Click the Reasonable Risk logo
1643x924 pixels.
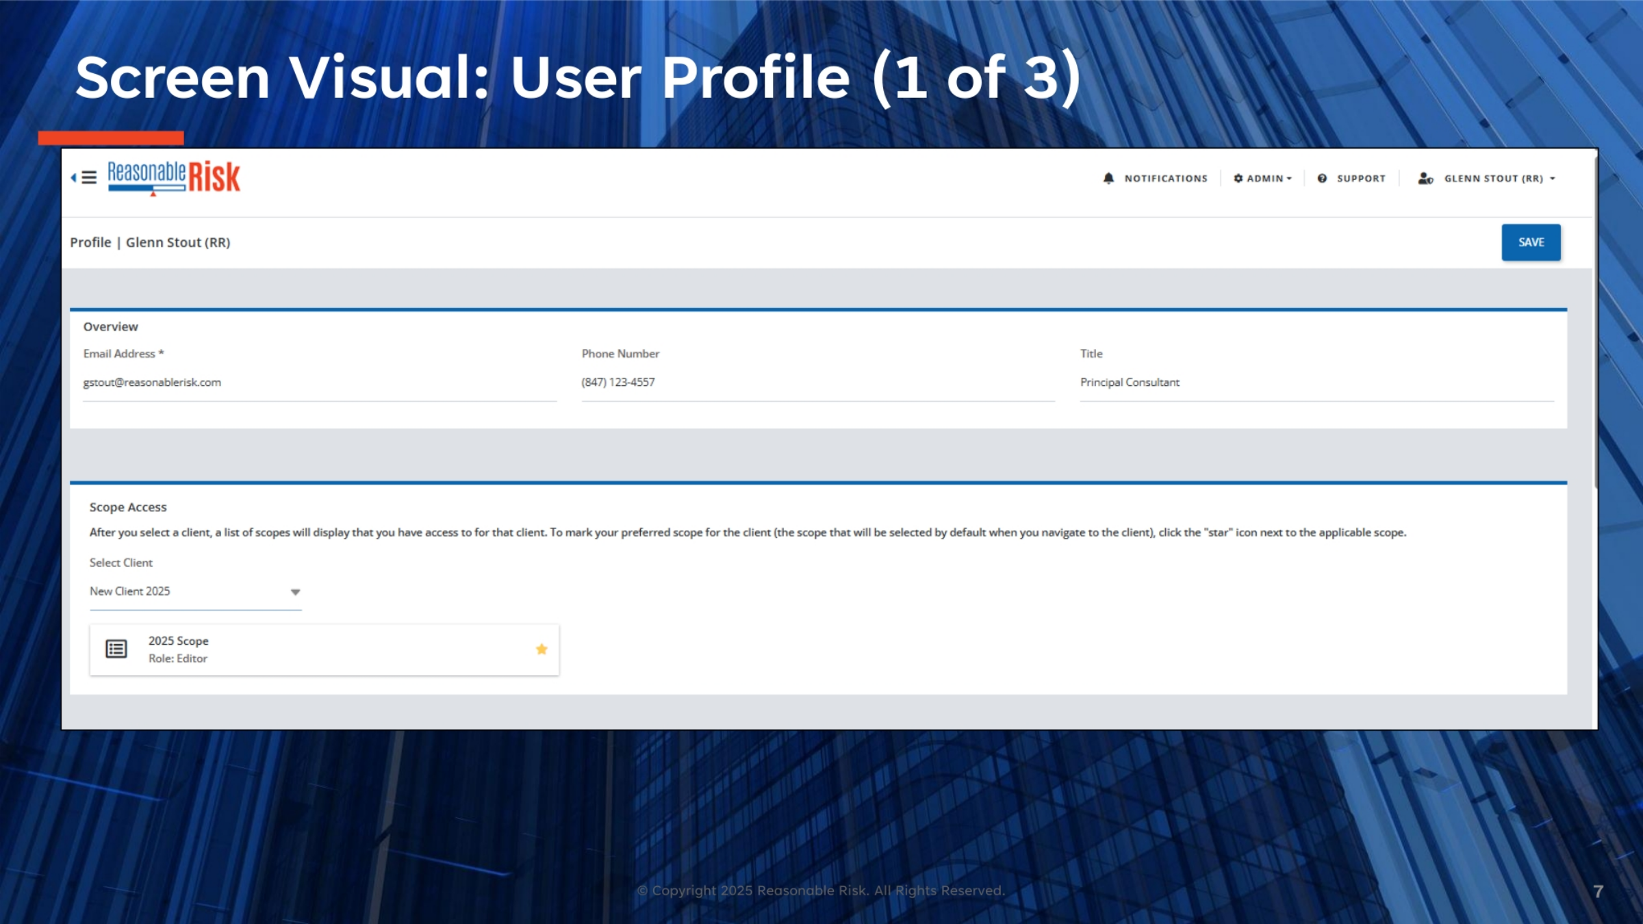tap(174, 178)
